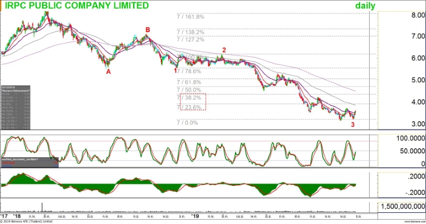The height and width of the screenshot is (224, 426).
Task: Select the red wave marker 1
Action: click(175, 70)
